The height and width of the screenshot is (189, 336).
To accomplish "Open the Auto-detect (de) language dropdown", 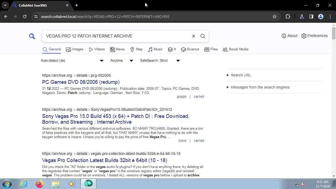I will [72, 61].
